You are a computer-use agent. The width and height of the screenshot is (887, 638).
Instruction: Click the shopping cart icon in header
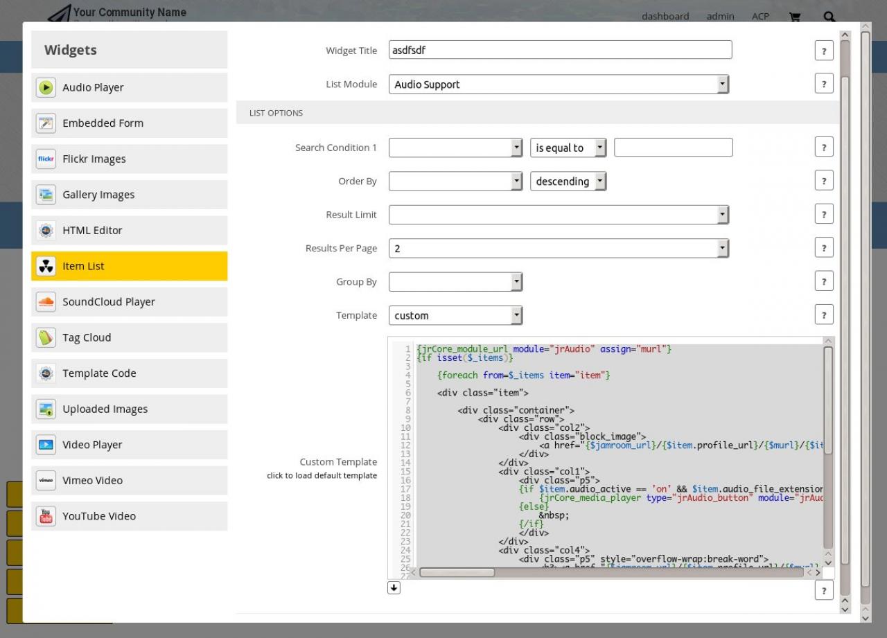click(795, 17)
